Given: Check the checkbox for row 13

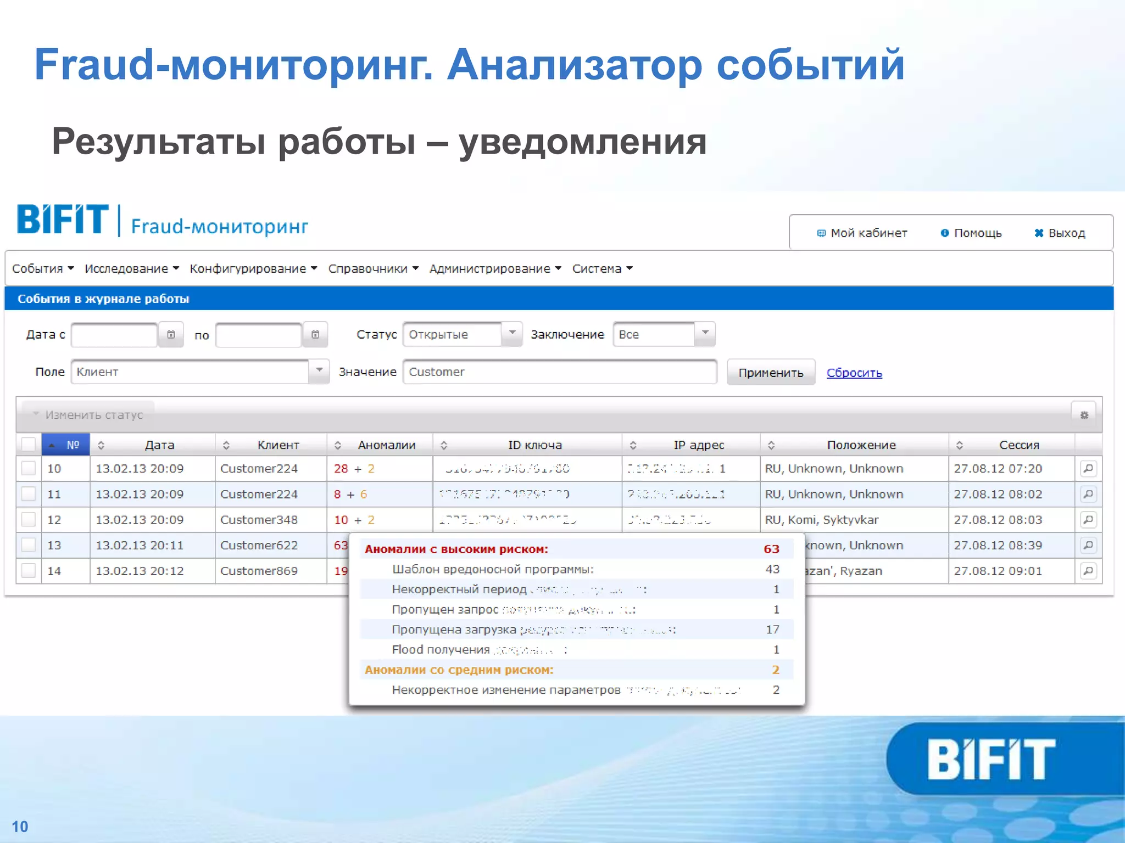Looking at the screenshot, I should point(29,546).
